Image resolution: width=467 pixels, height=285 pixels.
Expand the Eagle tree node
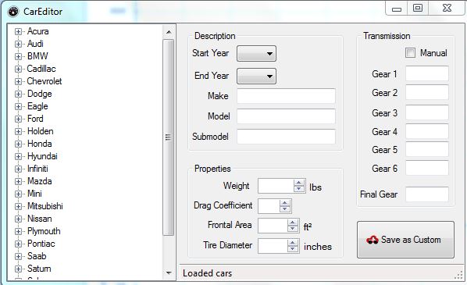click(18, 107)
